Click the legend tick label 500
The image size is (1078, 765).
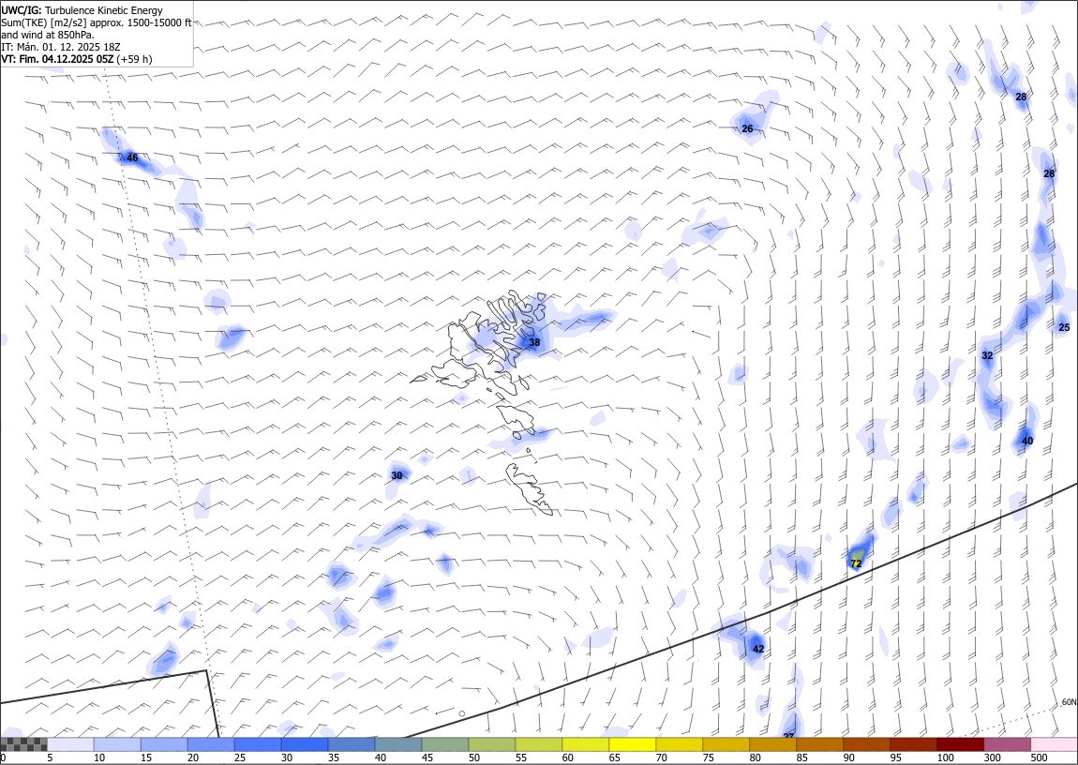click(1040, 757)
